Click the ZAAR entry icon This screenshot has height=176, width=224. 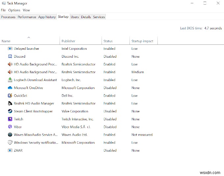point(10,150)
